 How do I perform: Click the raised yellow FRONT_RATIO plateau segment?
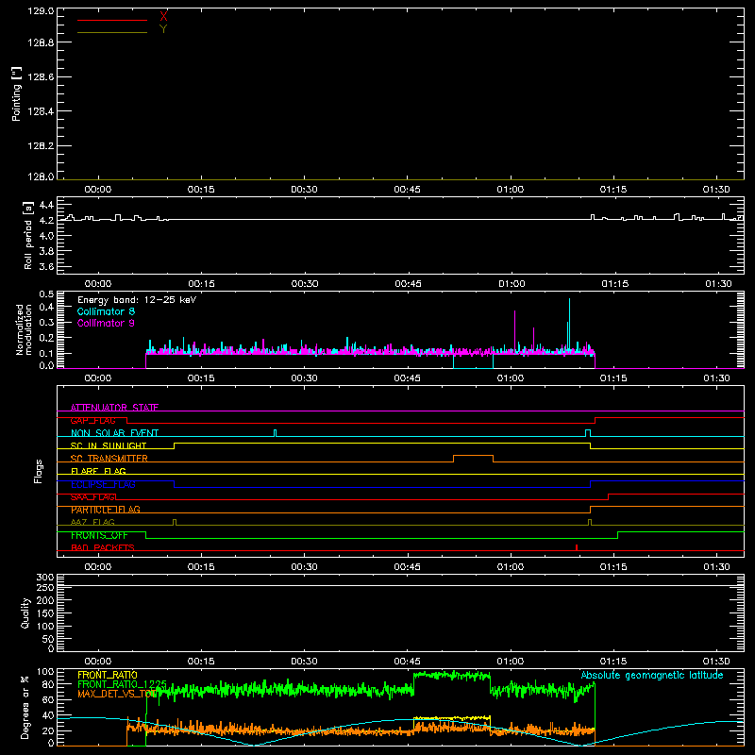click(x=452, y=718)
